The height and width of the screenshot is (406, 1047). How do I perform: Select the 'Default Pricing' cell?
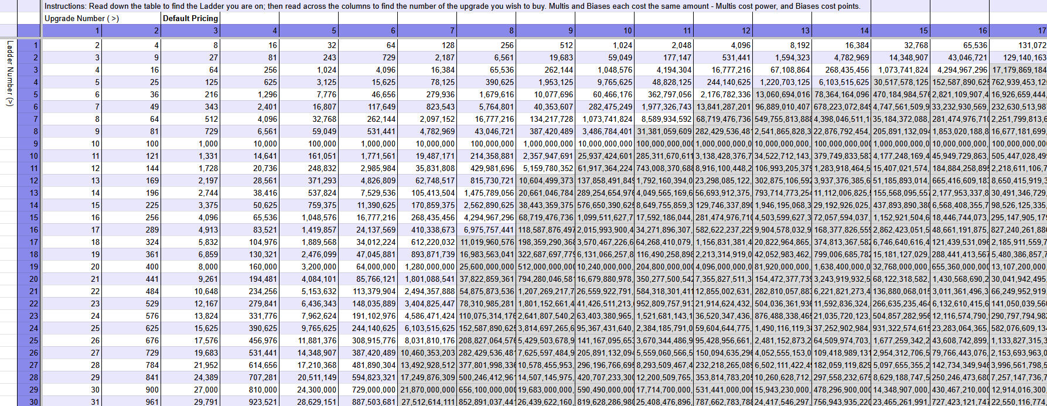(190, 18)
